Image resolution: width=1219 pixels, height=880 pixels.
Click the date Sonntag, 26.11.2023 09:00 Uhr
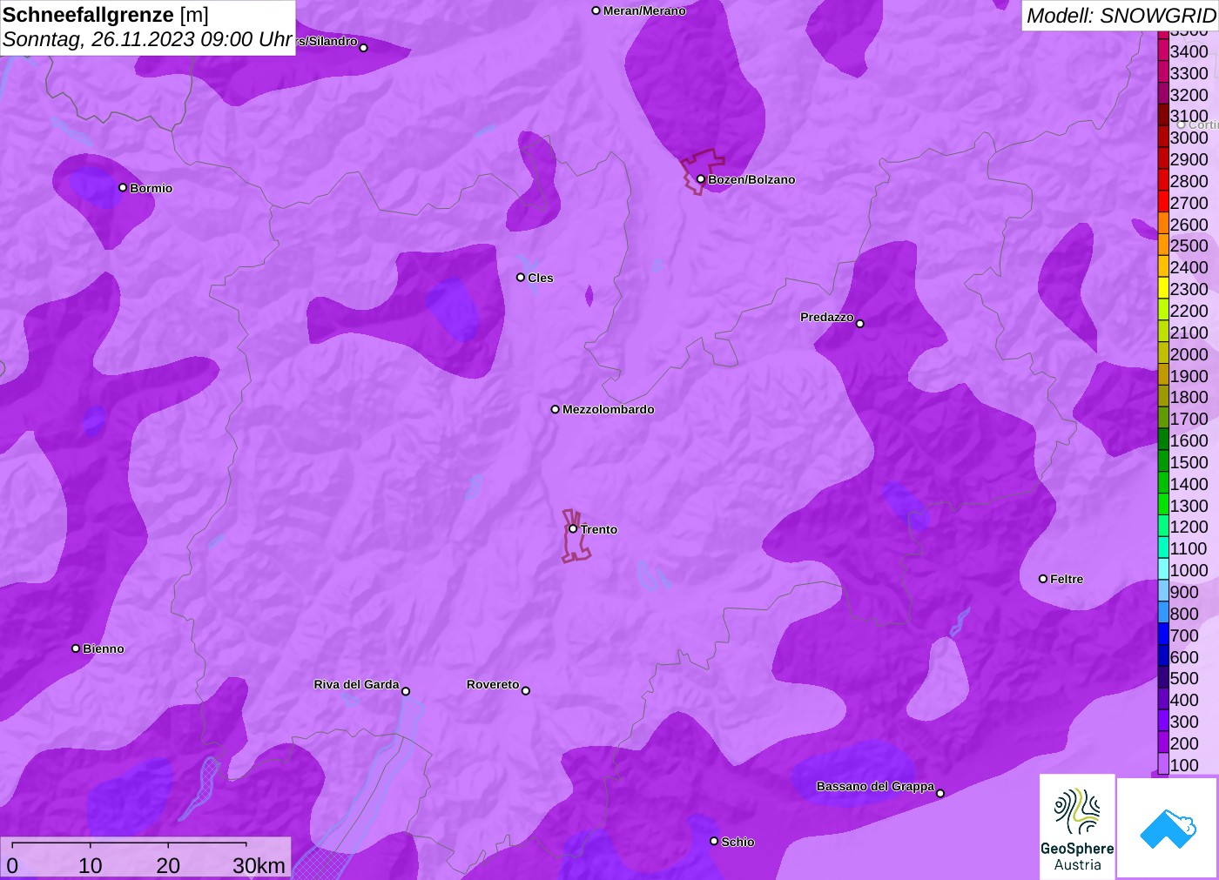pyautogui.click(x=147, y=39)
